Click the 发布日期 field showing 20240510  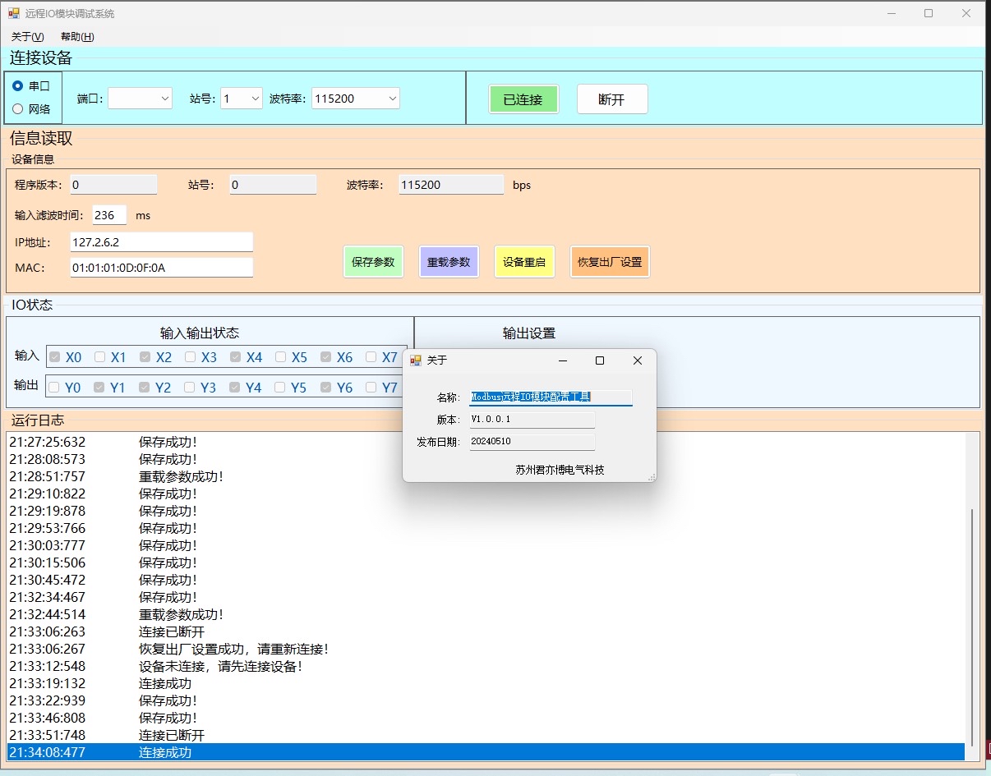point(532,442)
